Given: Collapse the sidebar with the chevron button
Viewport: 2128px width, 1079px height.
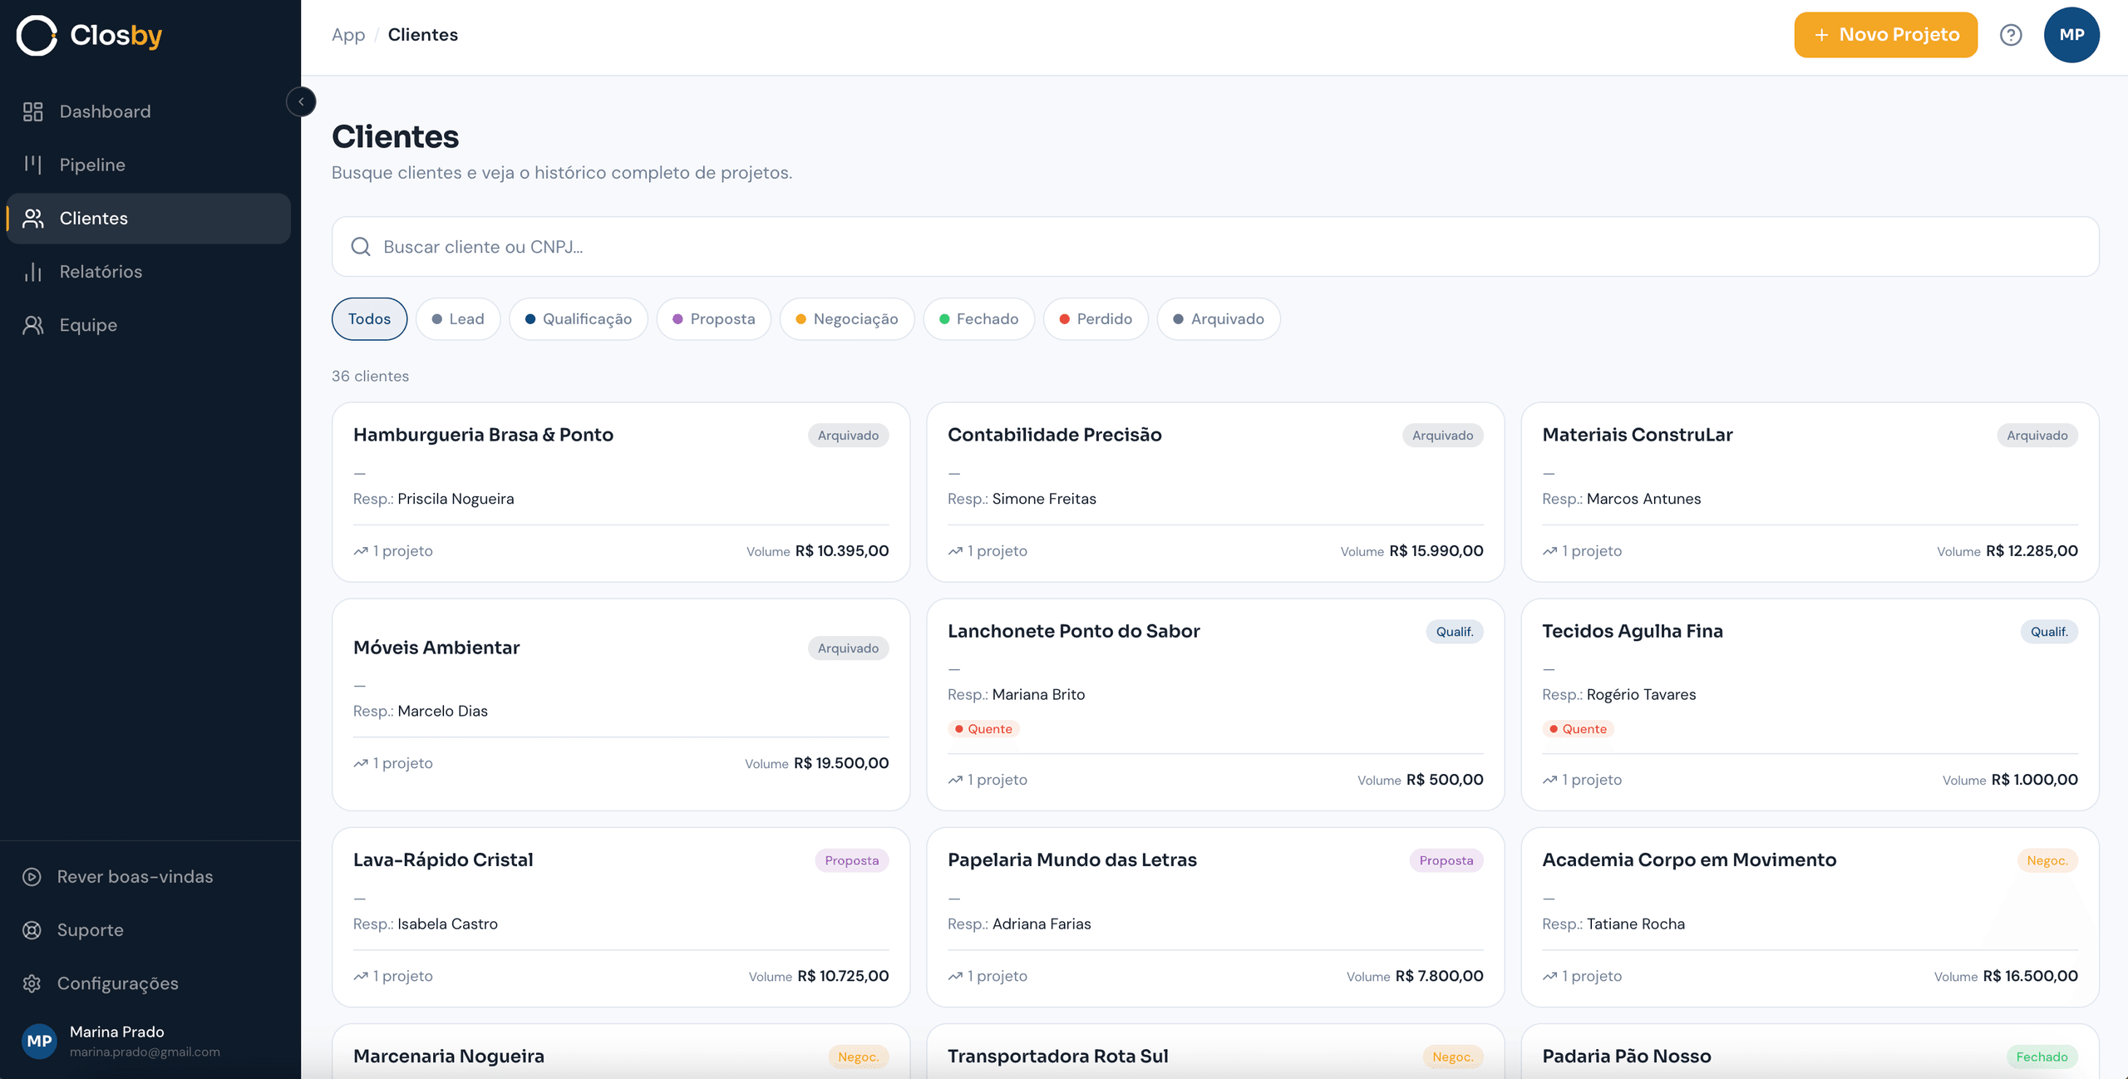Looking at the screenshot, I should (301, 101).
